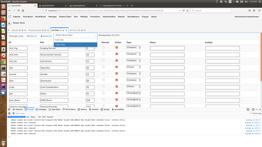
Task: Refresh the Calendar tab
Action: click(20, 30)
